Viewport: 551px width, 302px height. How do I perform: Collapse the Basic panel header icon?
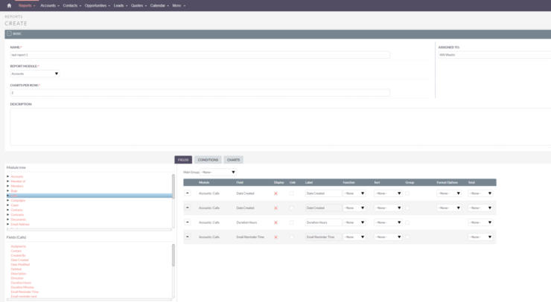click(x=9, y=33)
